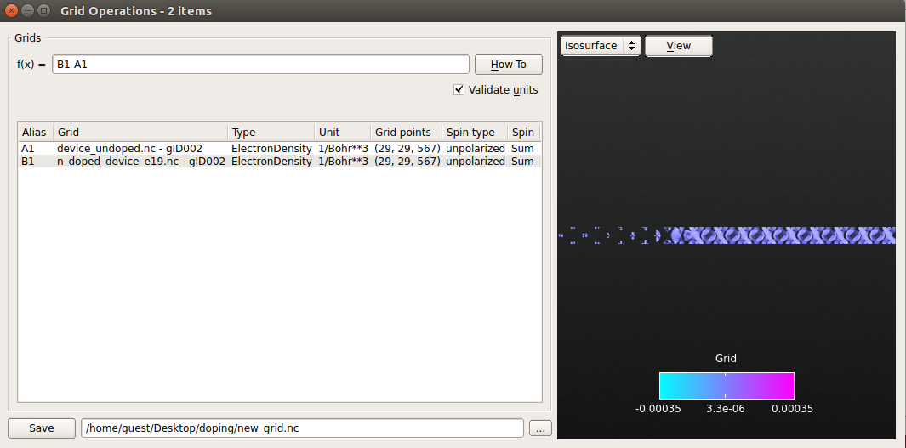
Task: Select n_doped_device_e19.nc - gID002 grid
Action: (x=141, y=161)
